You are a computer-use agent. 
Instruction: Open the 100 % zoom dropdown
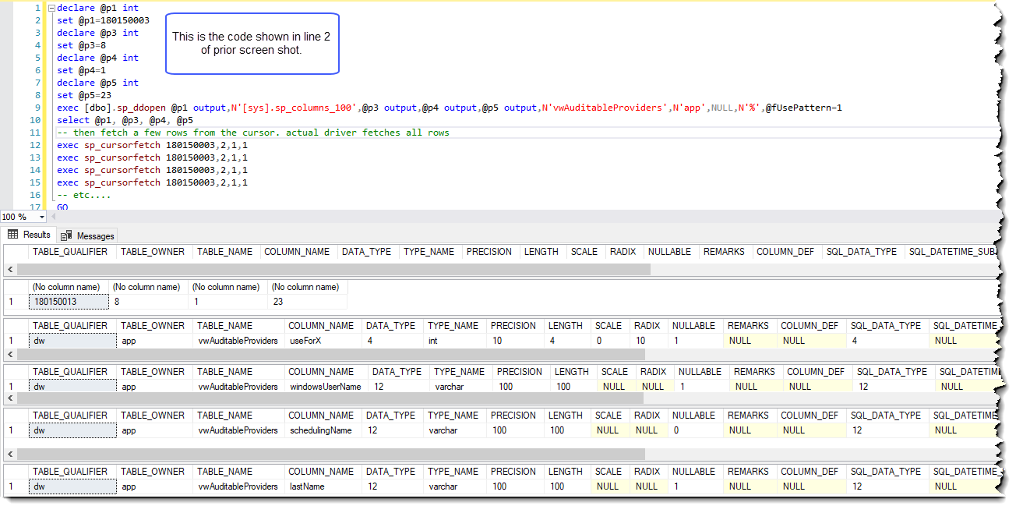(x=42, y=218)
